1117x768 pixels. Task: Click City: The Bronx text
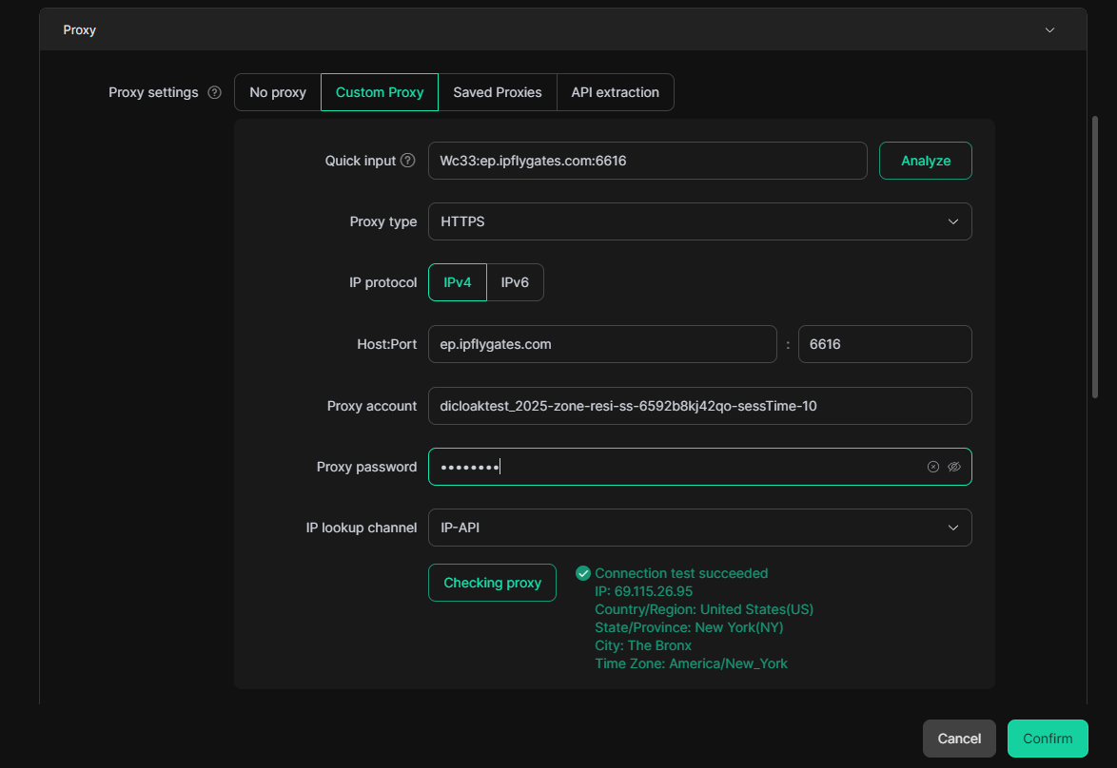(x=642, y=645)
